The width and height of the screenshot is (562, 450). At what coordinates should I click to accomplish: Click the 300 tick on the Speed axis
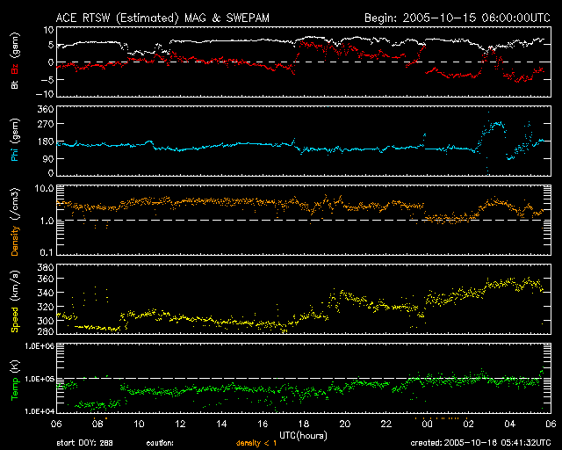pos(46,321)
